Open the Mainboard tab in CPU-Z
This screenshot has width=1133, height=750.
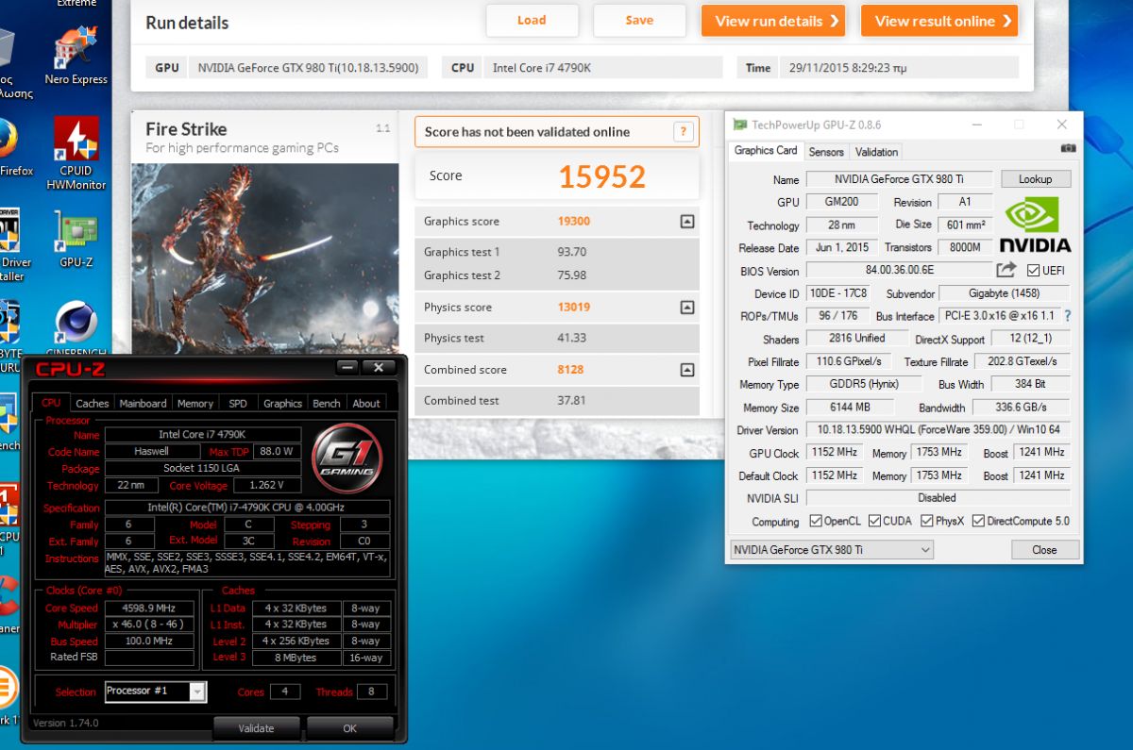pos(143,403)
